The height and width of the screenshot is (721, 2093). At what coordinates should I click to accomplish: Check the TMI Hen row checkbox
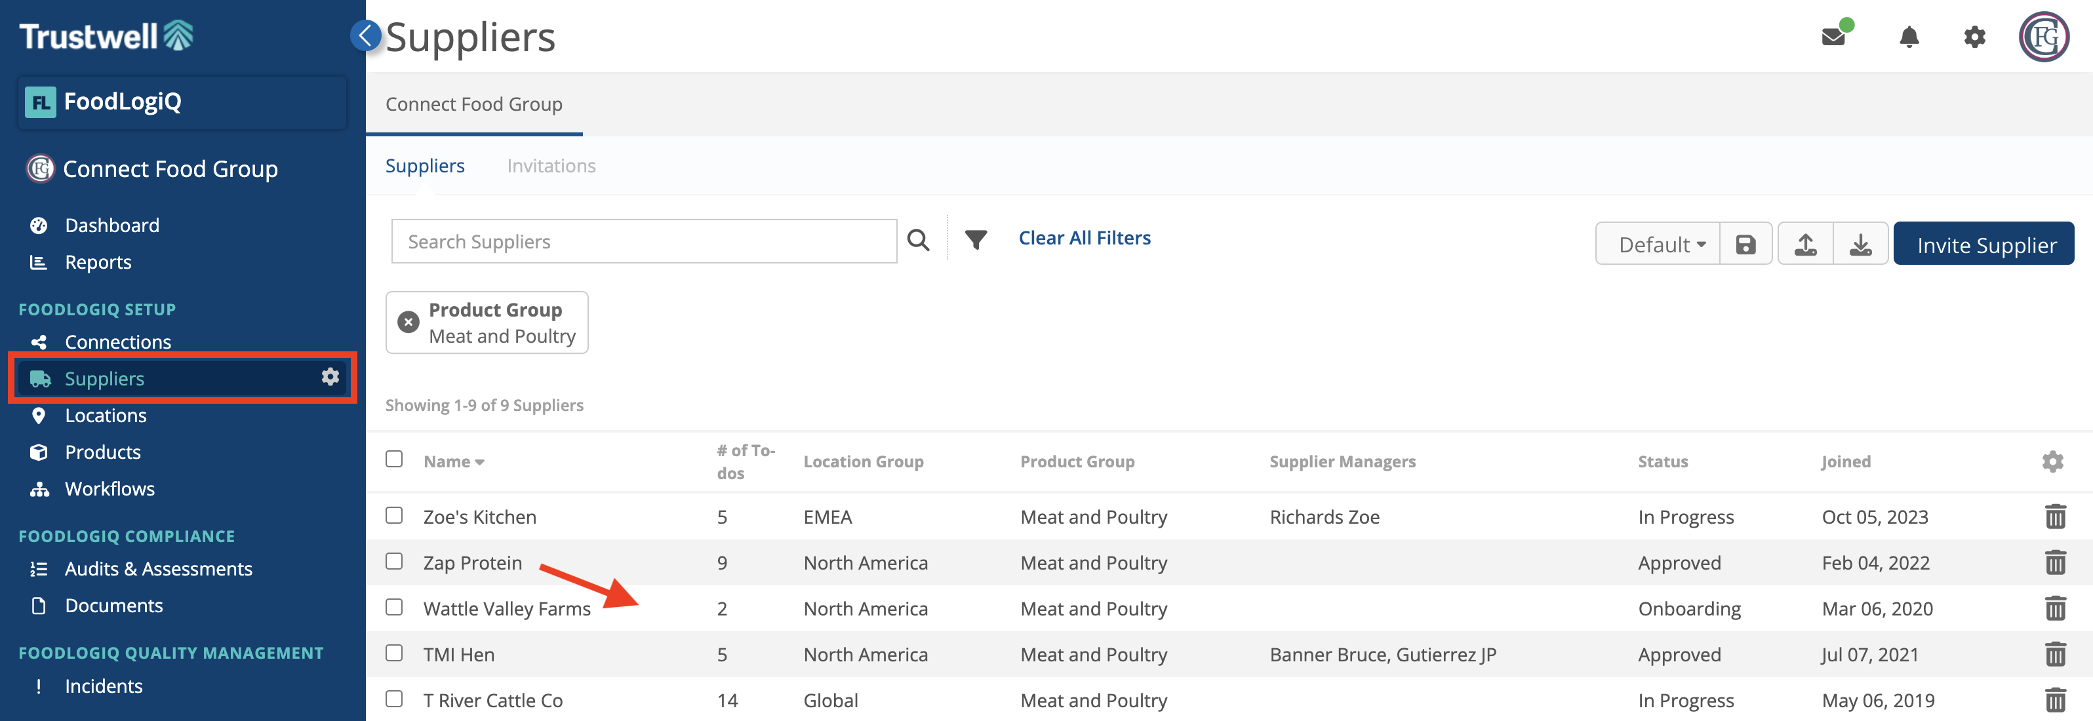394,653
